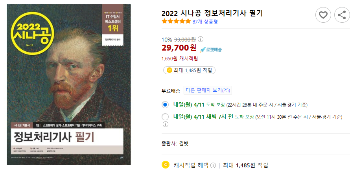Click yellow coin icon beside 캐시적립 혜택

click(165, 165)
